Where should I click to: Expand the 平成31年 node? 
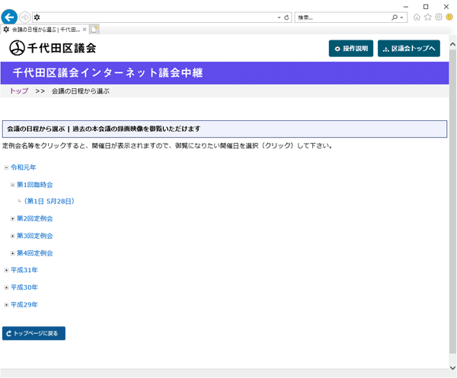(x=6, y=270)
